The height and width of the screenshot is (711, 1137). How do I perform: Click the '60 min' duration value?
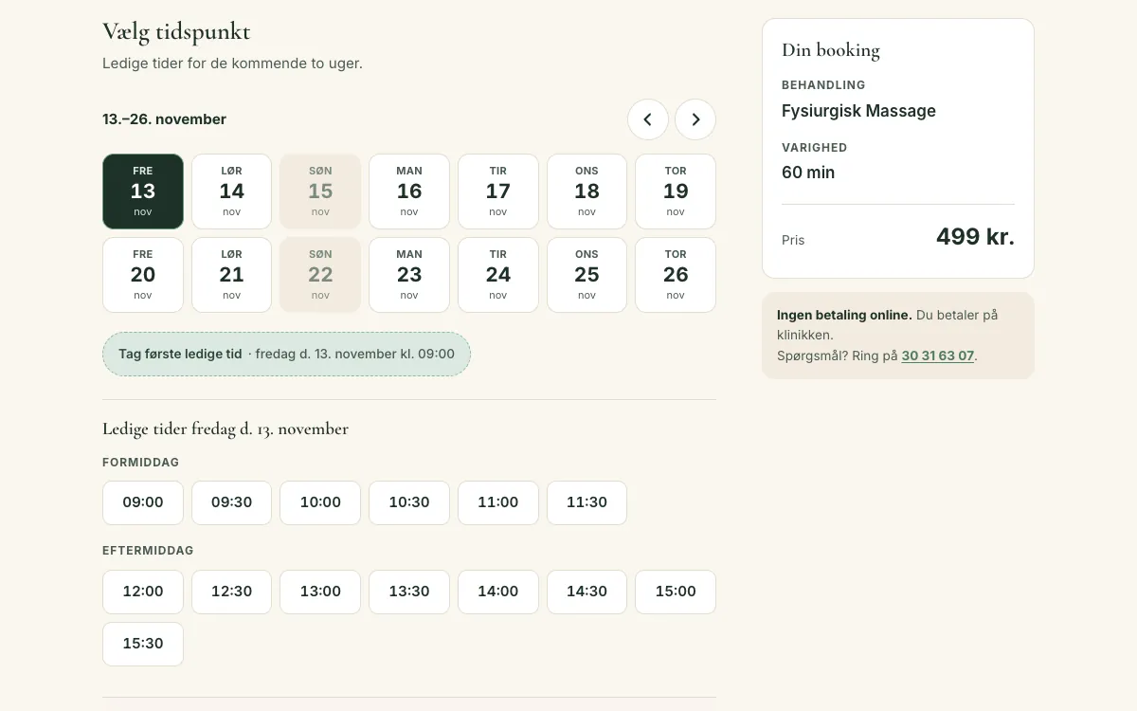coord(808,173)
